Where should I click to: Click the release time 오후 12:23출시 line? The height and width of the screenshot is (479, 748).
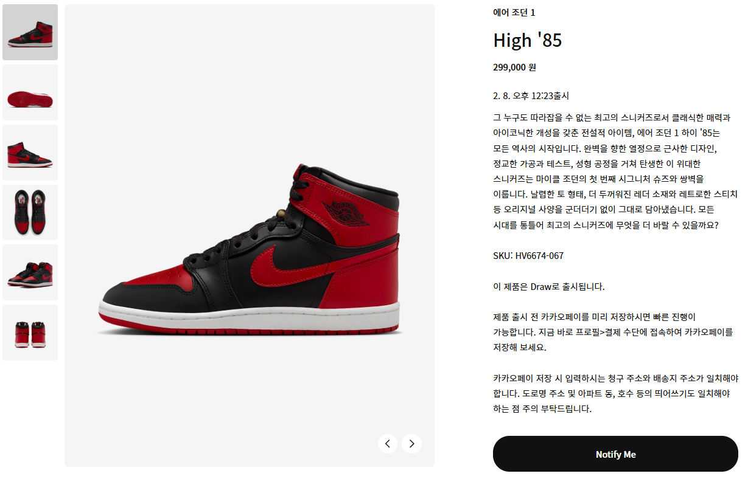tap(531, 96)
